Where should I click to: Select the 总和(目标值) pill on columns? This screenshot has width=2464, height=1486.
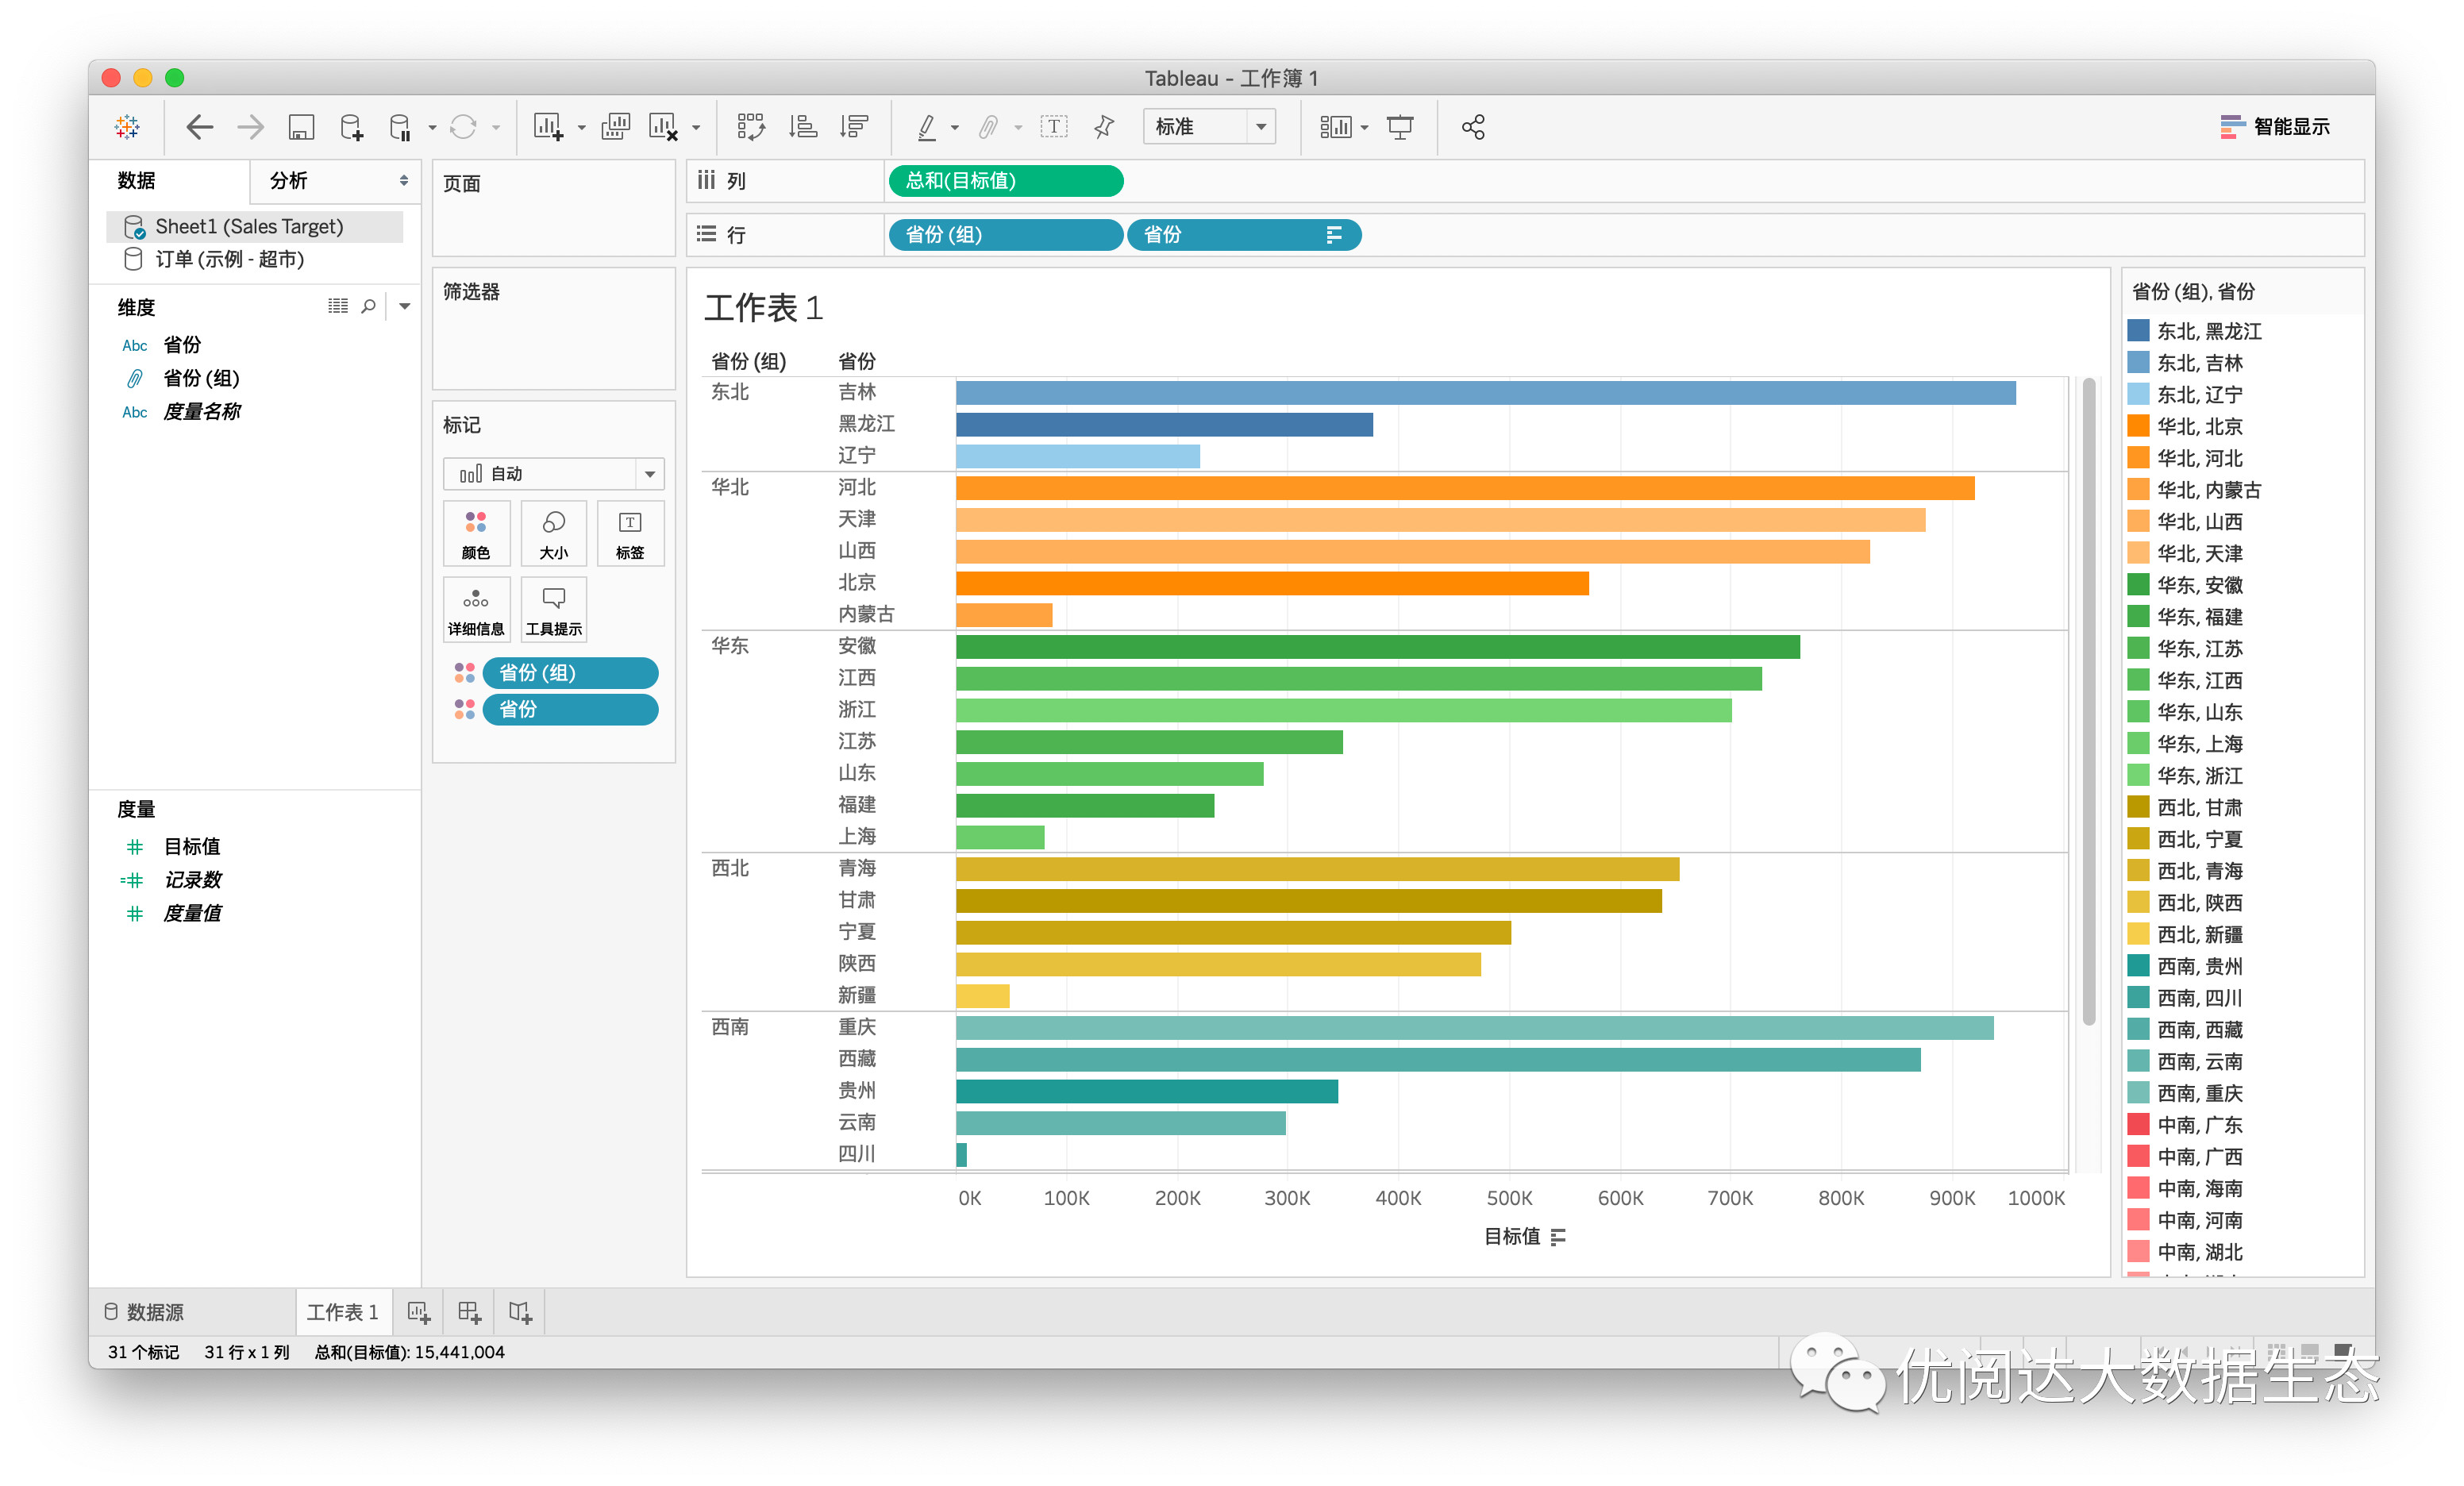[1005, 181]
